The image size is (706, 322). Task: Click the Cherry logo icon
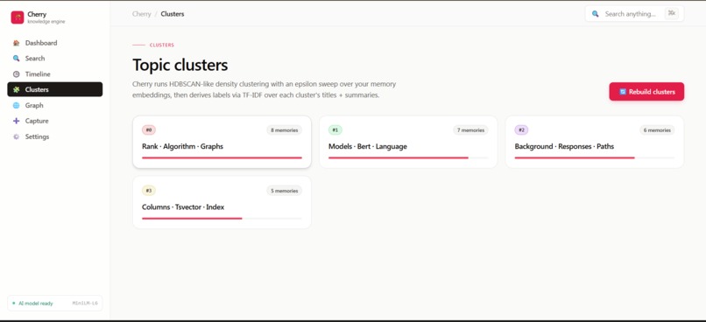[x=18, y=17]
